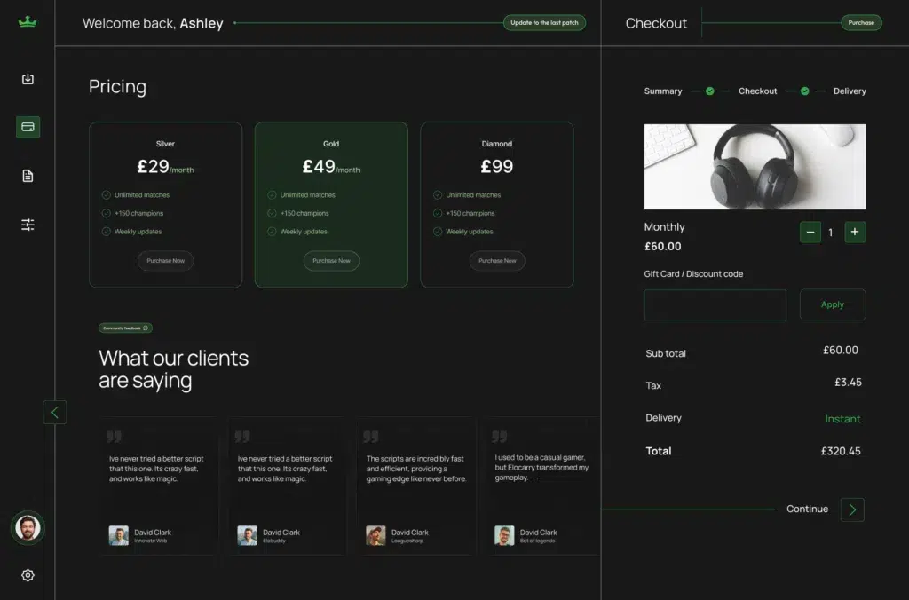Open Ashley's profile avatar

pyautogui.click(x=28, y=528)
